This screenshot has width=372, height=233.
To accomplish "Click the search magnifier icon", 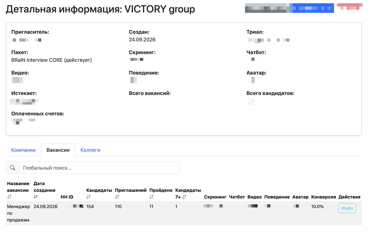I will coord(12,168).
